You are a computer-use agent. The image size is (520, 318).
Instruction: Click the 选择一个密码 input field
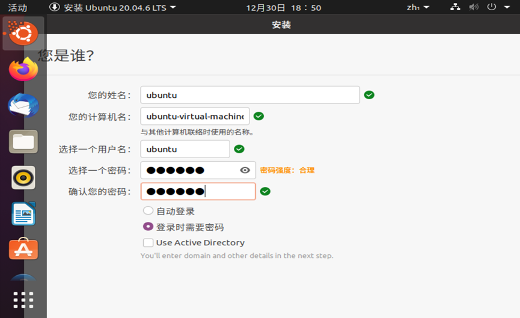click(198, 170)
